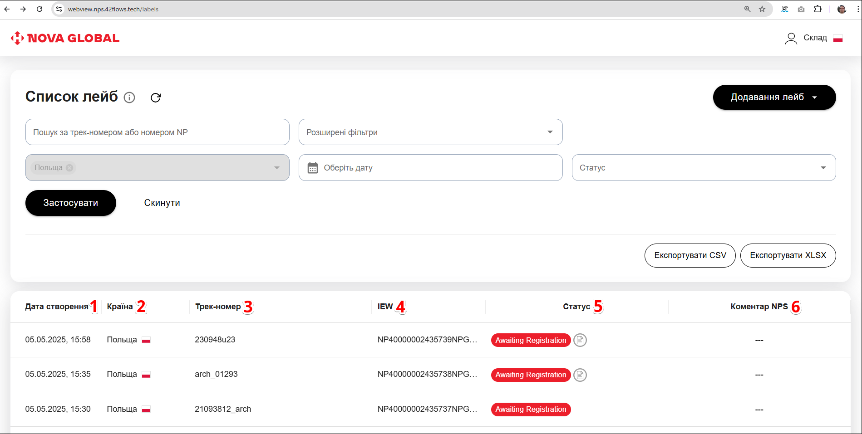Open the browser extensions puzzle icon
This screenshot has height=434, width=862.
(818, 9)
